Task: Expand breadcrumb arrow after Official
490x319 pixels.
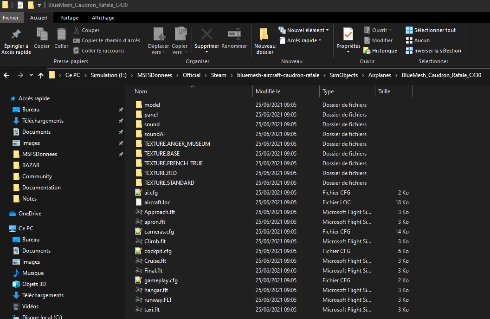Action: (206, 75)
